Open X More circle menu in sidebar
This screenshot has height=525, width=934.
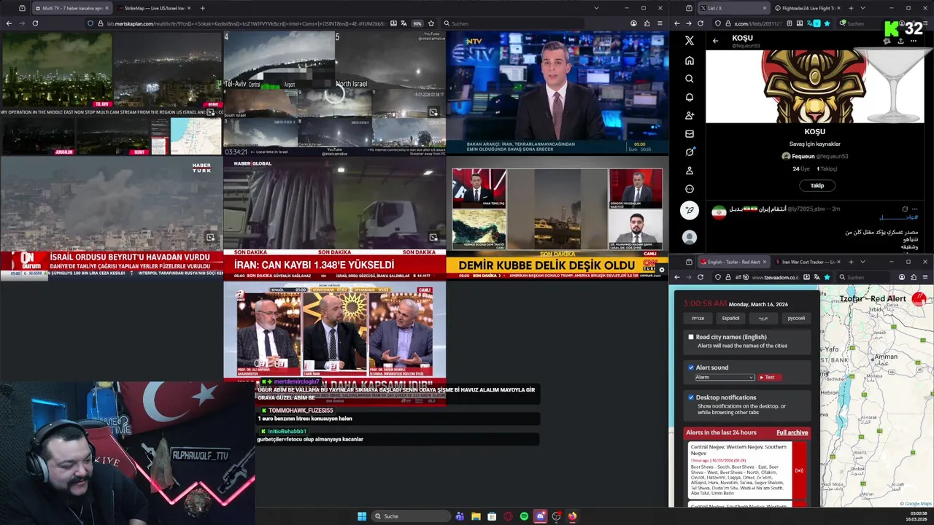[689, 189]
